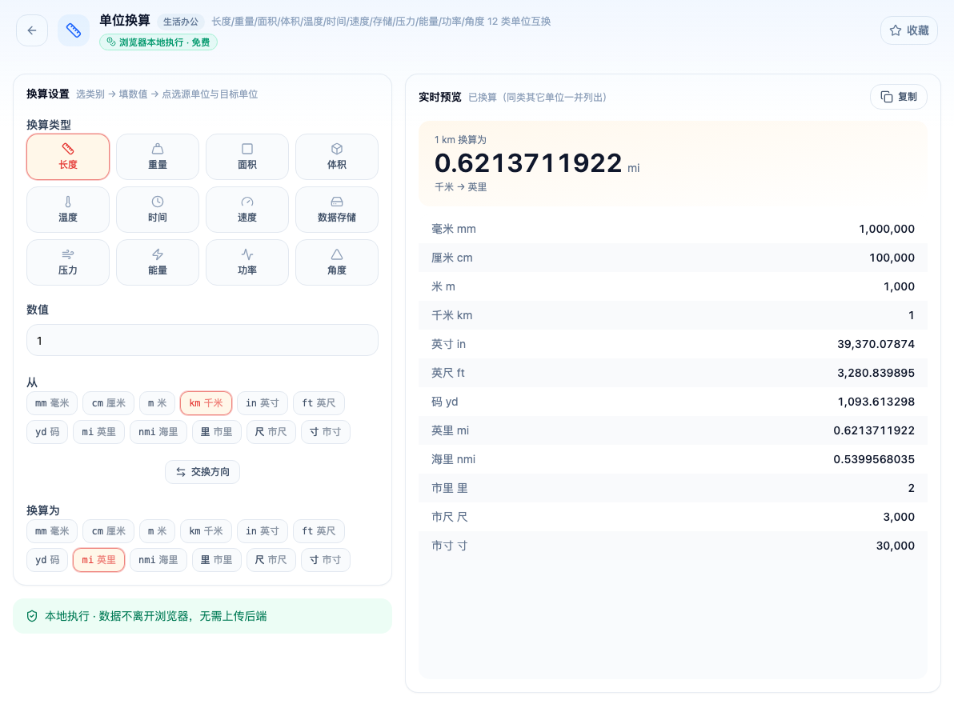Click the 厘米 cm row value 100,000
Screen dimensions: 954x720
[892, 258]
